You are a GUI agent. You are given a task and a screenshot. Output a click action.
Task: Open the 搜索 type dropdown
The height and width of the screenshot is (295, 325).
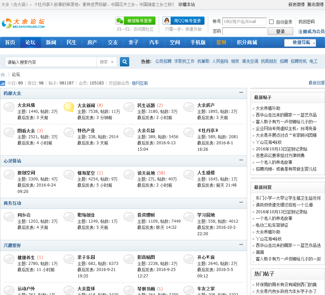(x=107, y=62)
